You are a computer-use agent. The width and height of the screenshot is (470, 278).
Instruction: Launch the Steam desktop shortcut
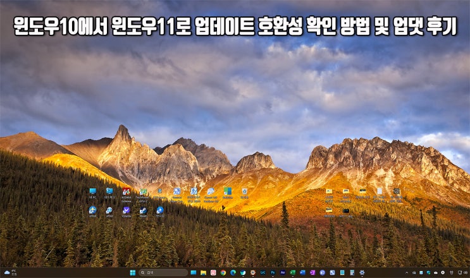pos(144,212)
